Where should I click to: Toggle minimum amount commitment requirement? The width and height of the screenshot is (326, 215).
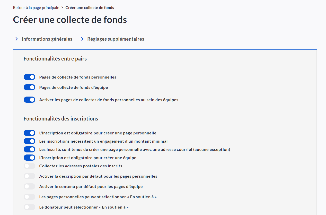(29, 141)
